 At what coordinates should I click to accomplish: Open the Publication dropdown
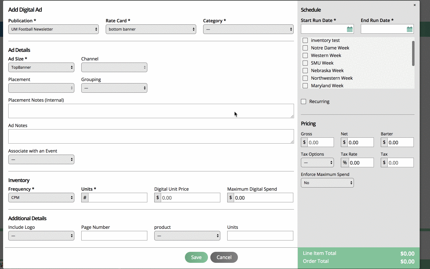click(x=53, y=29)
